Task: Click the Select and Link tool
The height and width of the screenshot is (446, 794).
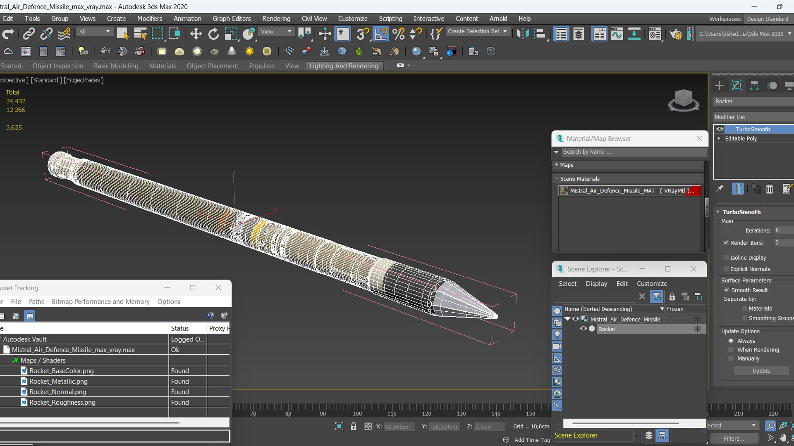Action: pos(29,33)
